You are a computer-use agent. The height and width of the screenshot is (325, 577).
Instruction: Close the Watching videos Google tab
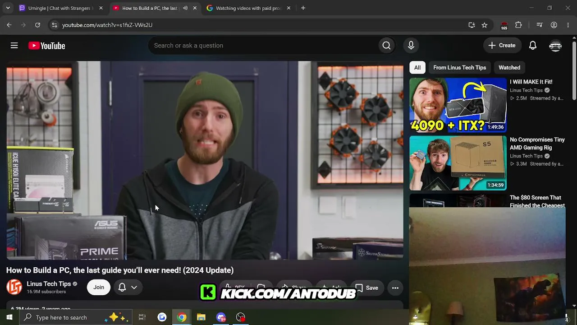[x=288, y=8]
